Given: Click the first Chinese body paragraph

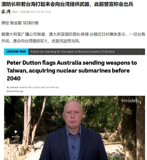Looking at the screenshot, I should 73,38.
